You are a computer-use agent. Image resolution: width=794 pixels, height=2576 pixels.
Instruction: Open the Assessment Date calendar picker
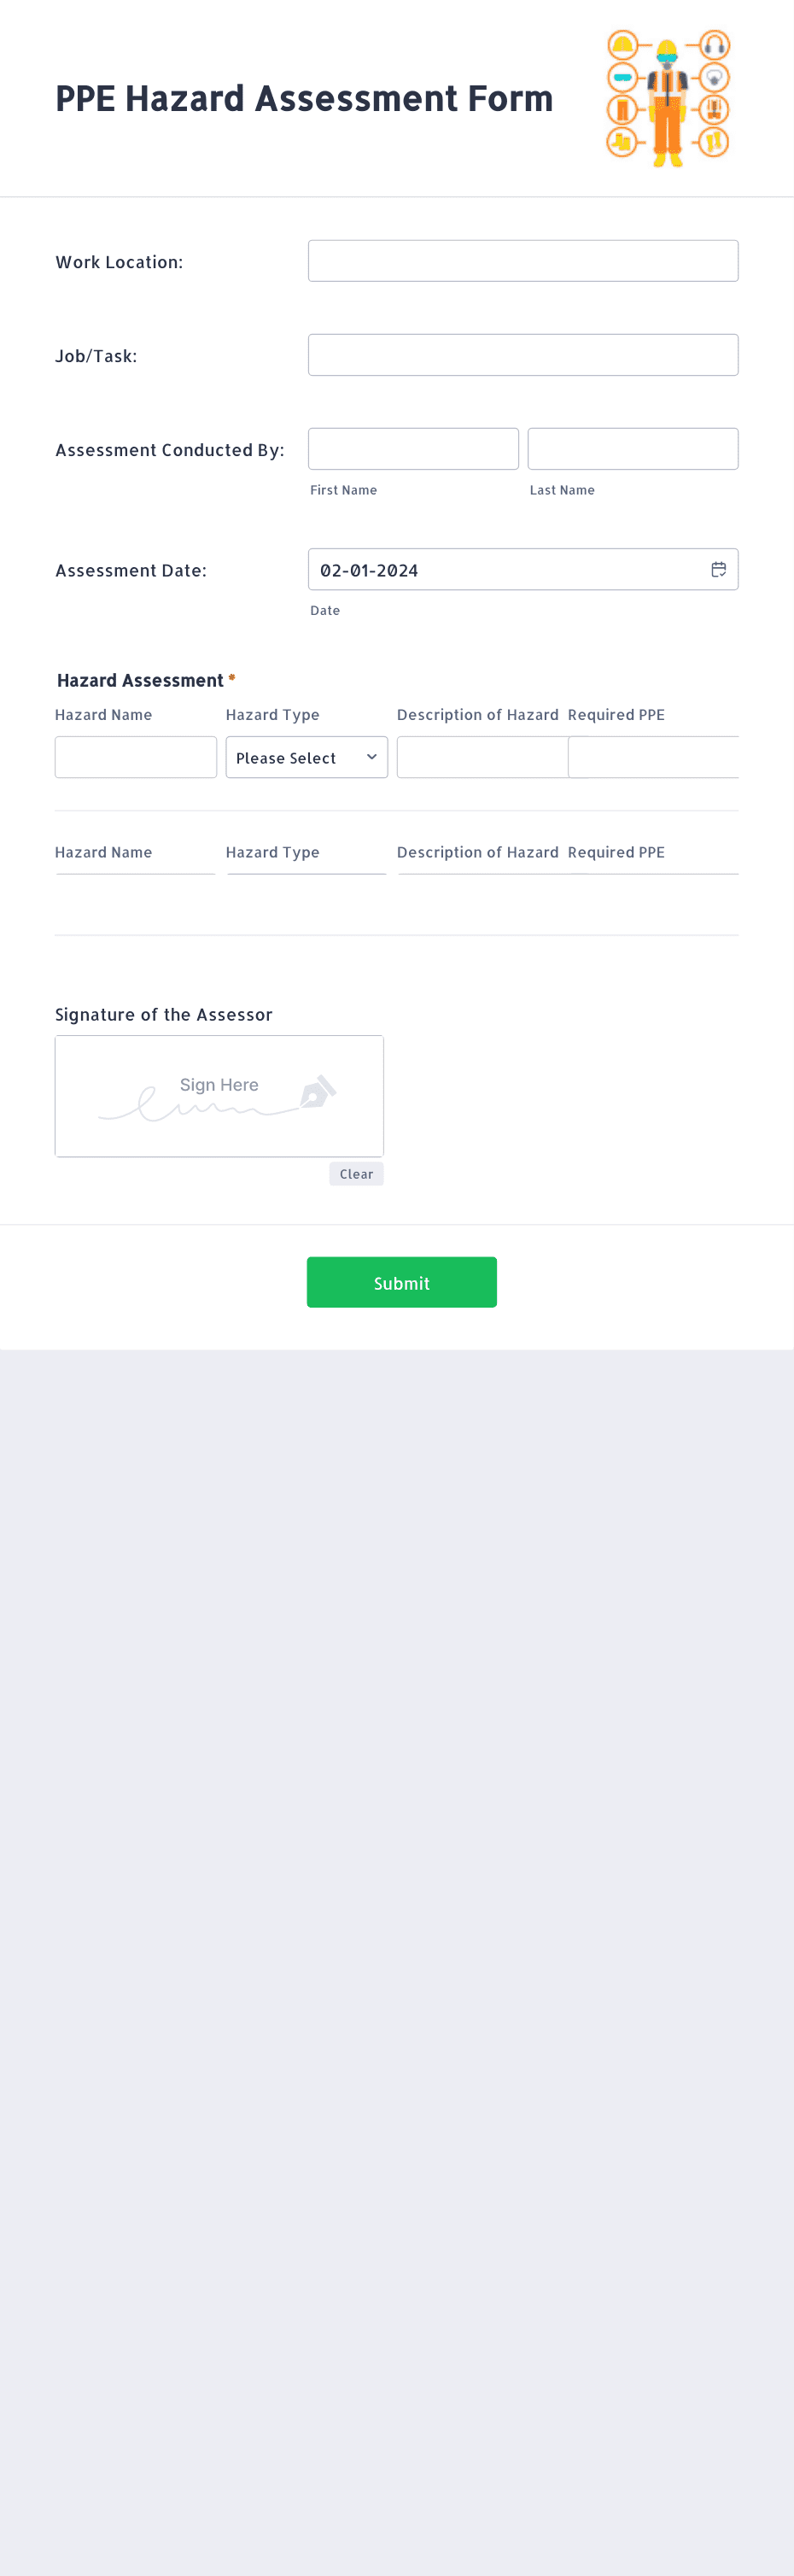[x=719, y=569]
